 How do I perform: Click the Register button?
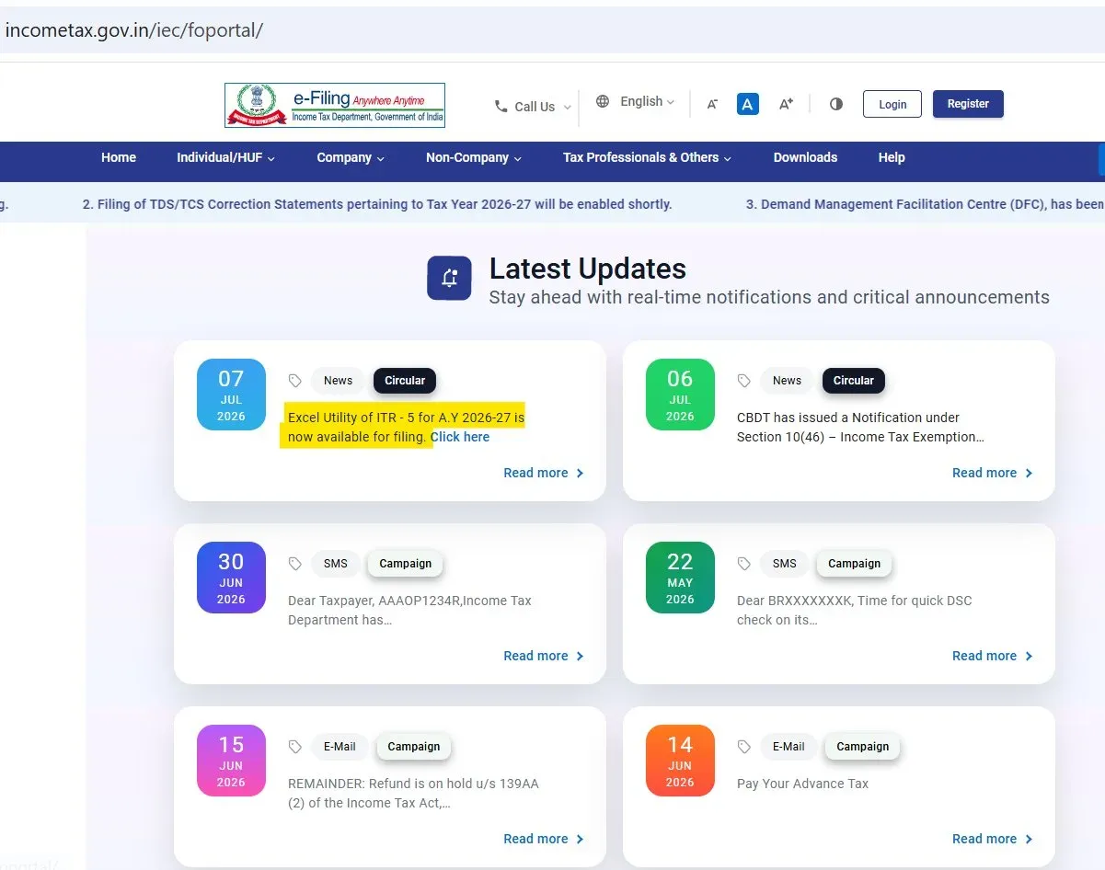[x=968, y=104]
